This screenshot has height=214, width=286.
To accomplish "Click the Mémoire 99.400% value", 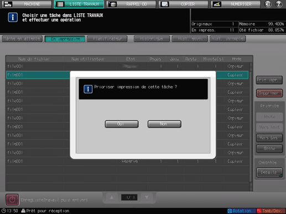I will pos(276,24).
